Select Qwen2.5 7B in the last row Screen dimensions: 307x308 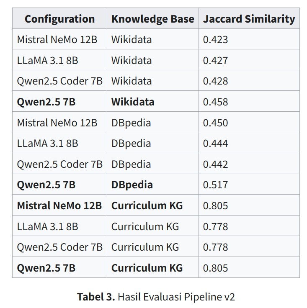tap(46, 268)
